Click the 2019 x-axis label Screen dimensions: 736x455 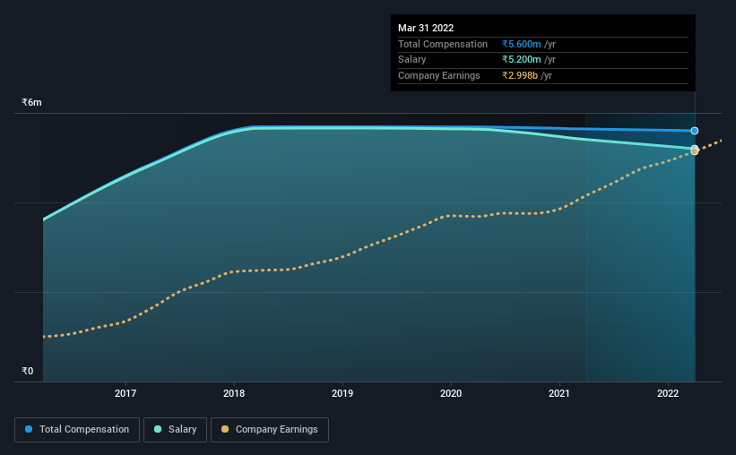pyautogui.click(x=342, y=393)
